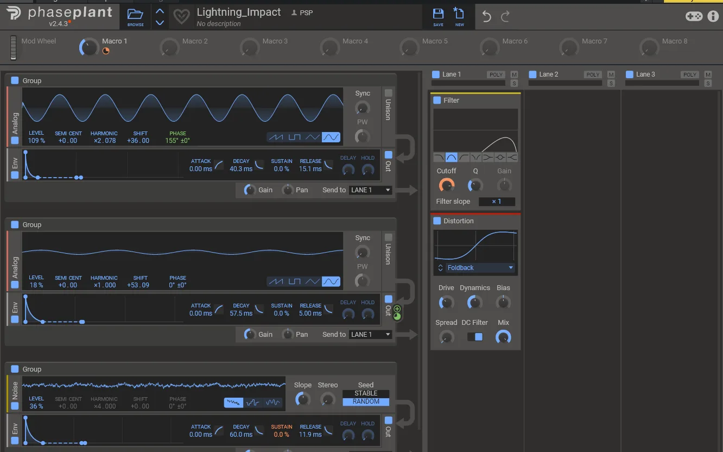Viewport: 723px width, 452px height.
Task: Select STABLE seed option in Noise generator
Action: (366, 393)
